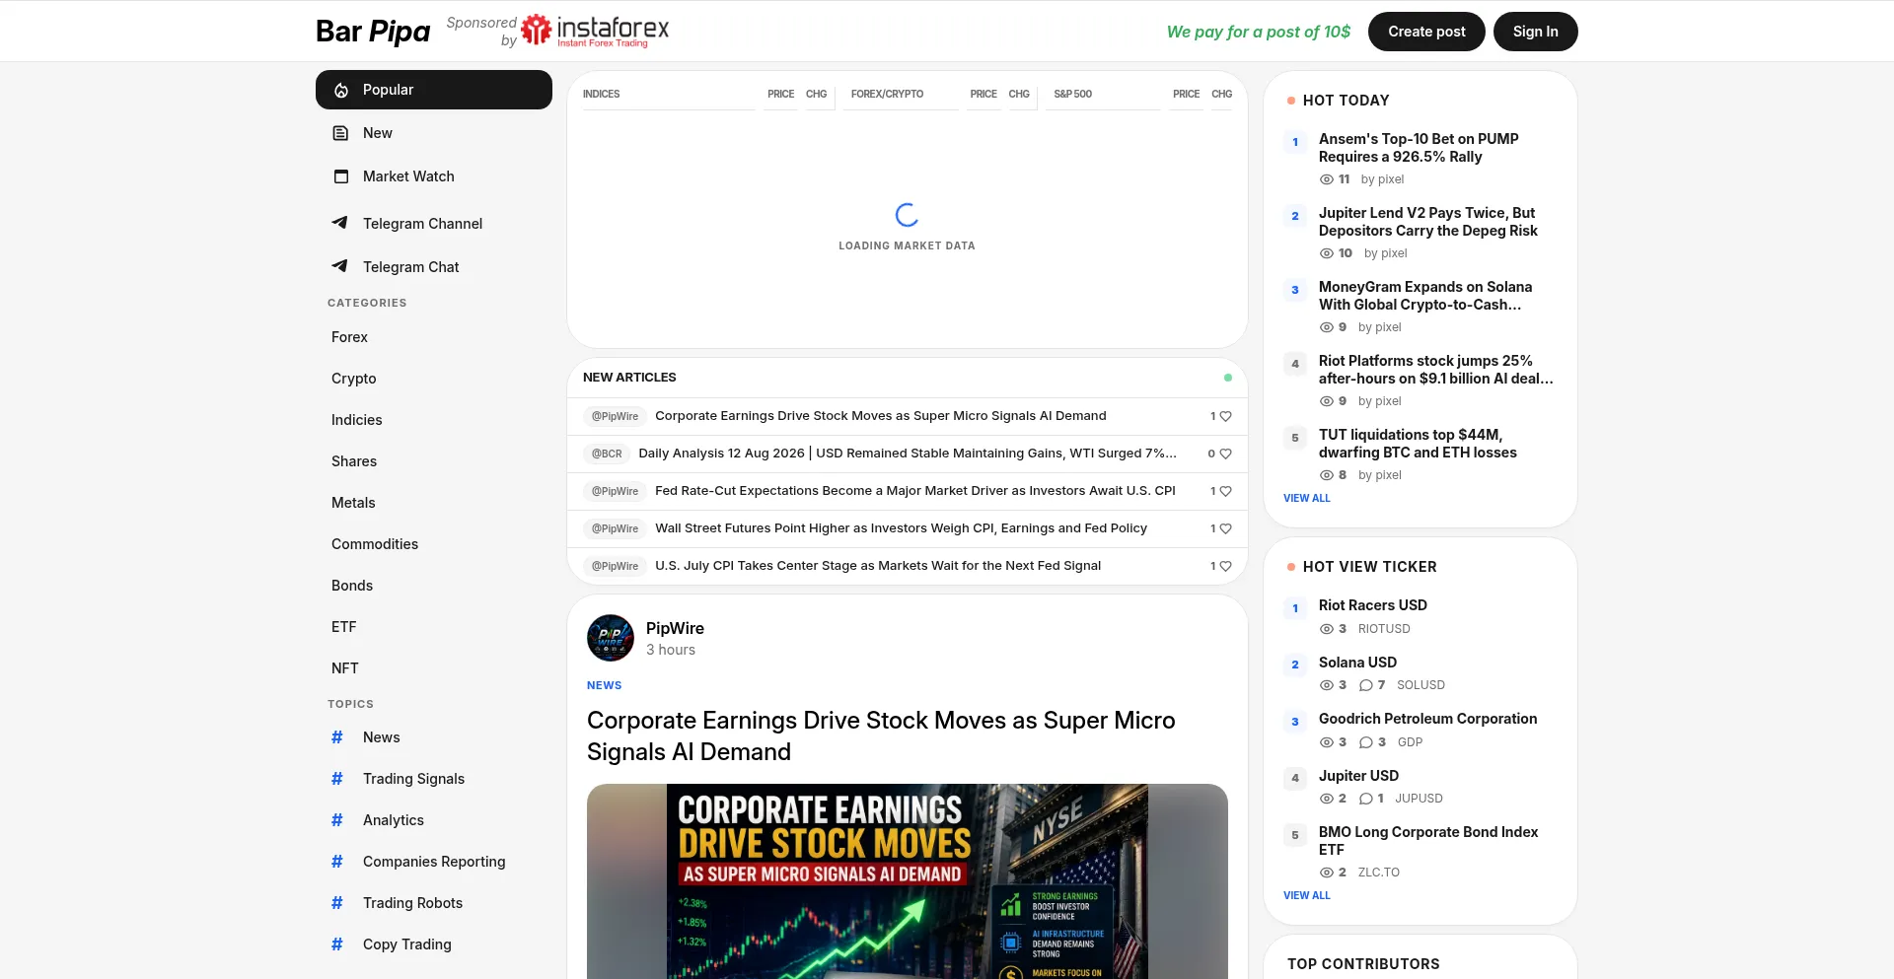Open Daily Analysis 12 Aug 2026 article row

(x=908, y=454)
